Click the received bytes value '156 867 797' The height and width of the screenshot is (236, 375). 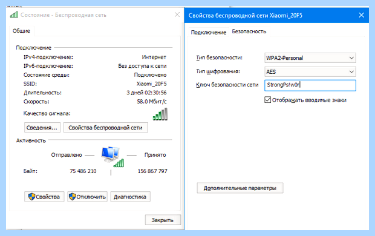[x=152, y=171]
